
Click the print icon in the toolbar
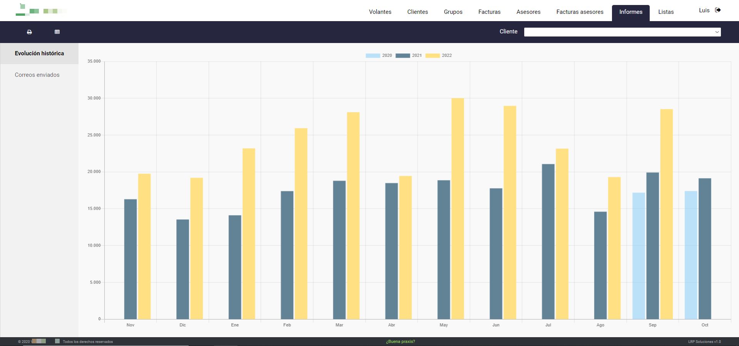coord(29,32)
